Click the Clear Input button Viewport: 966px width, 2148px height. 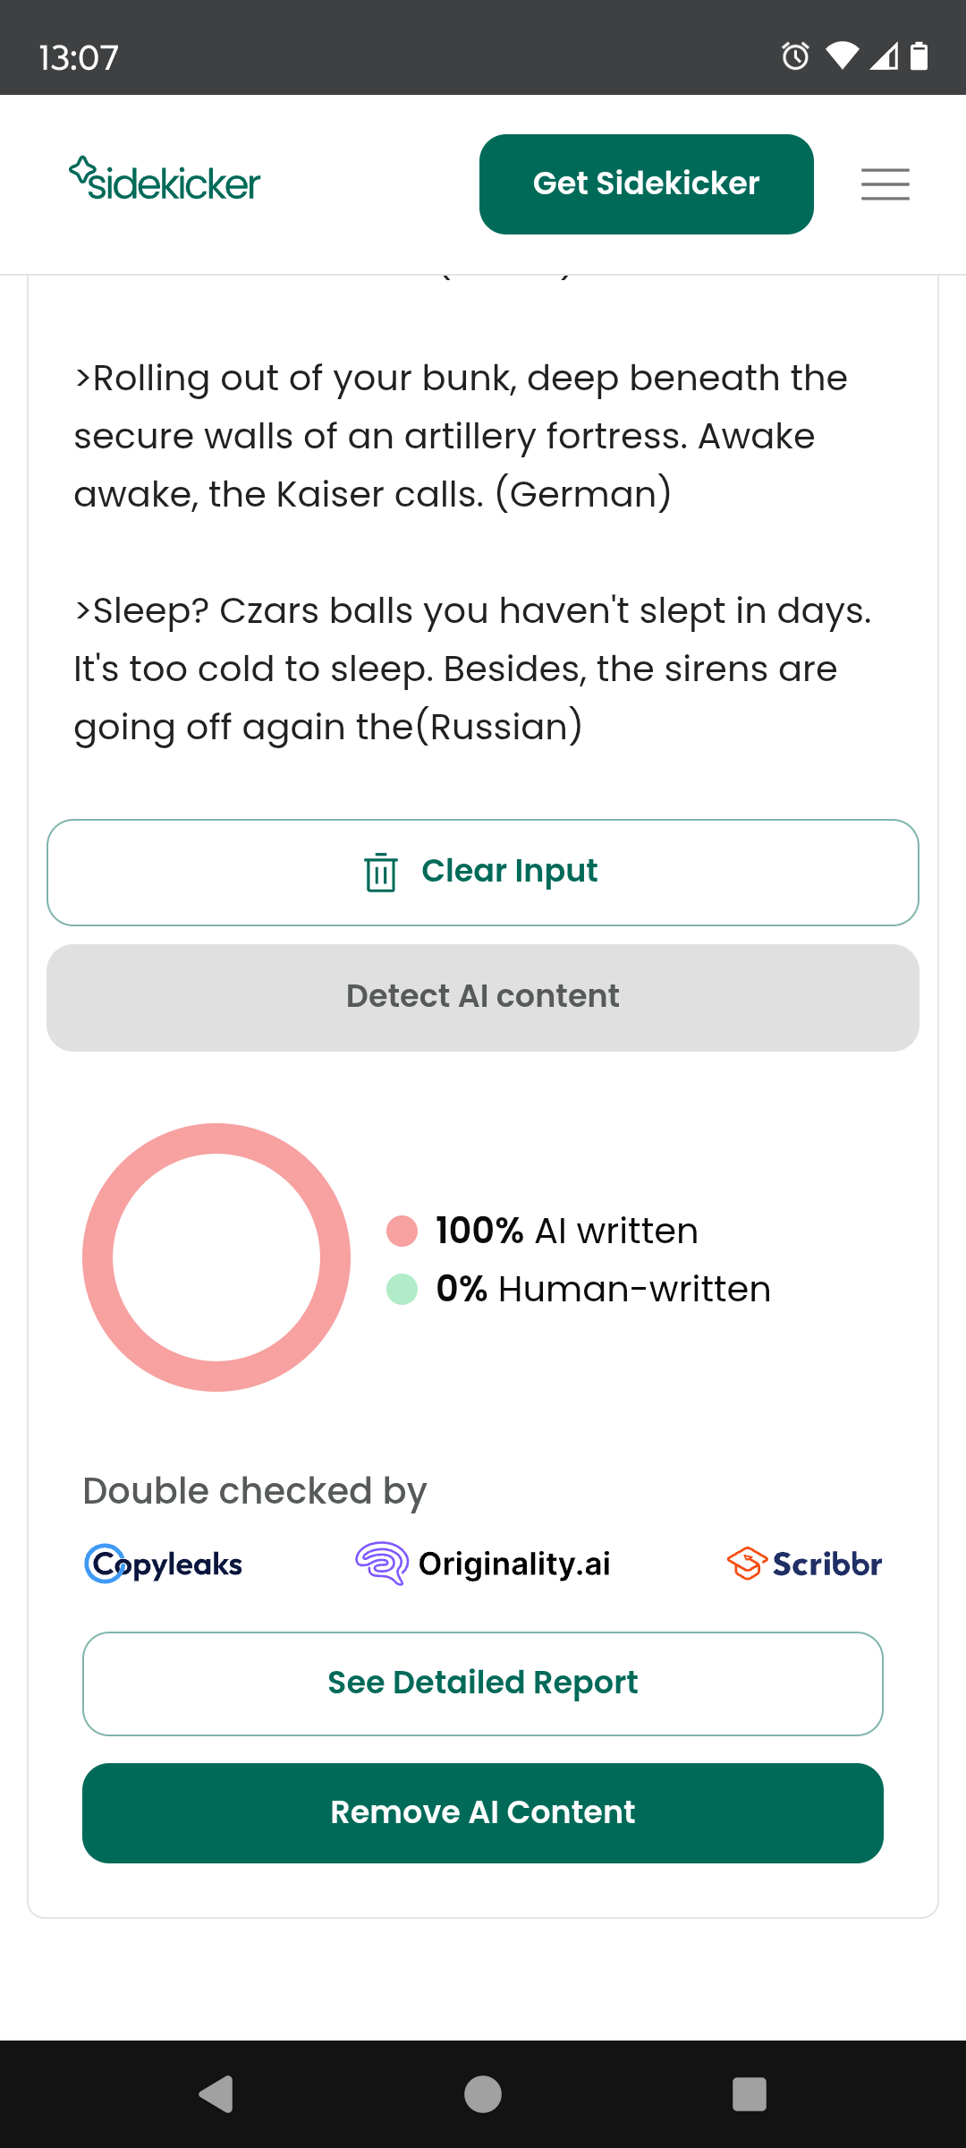pyautogui.click(x=510, y=872)
